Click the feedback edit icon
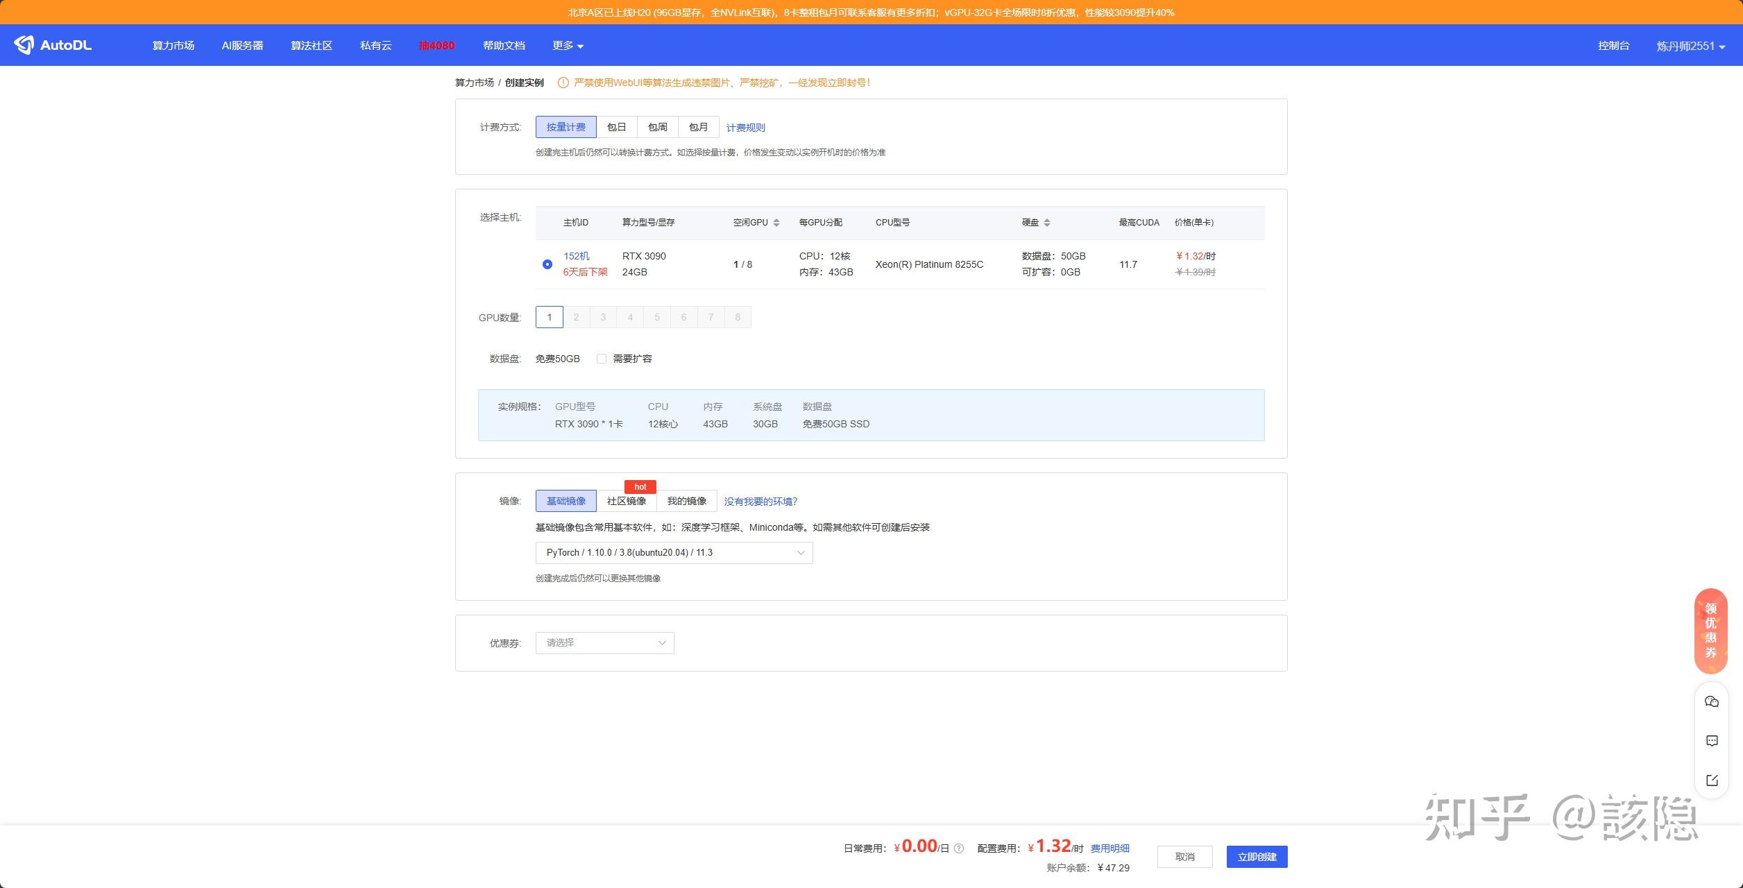Image resolution: width=1743 pixels, height=888 pixels. tap(1711, 780)
